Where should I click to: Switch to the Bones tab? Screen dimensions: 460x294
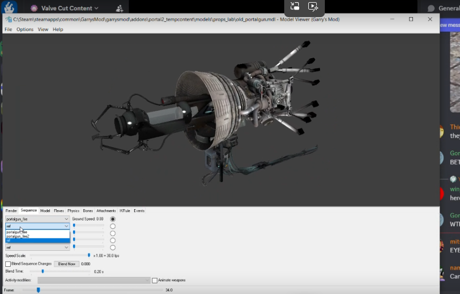click(x=88, y=211)
